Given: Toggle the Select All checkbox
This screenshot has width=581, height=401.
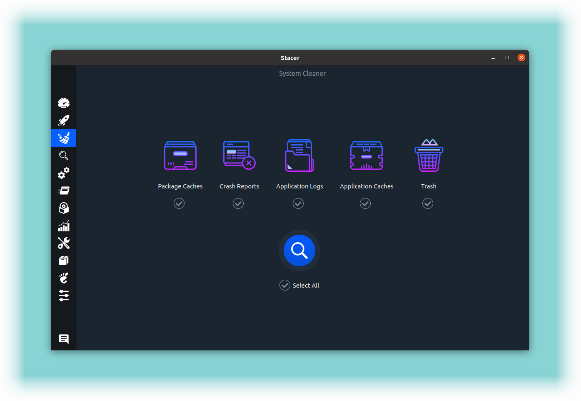Looking at the screenshot, I should 285,285.
